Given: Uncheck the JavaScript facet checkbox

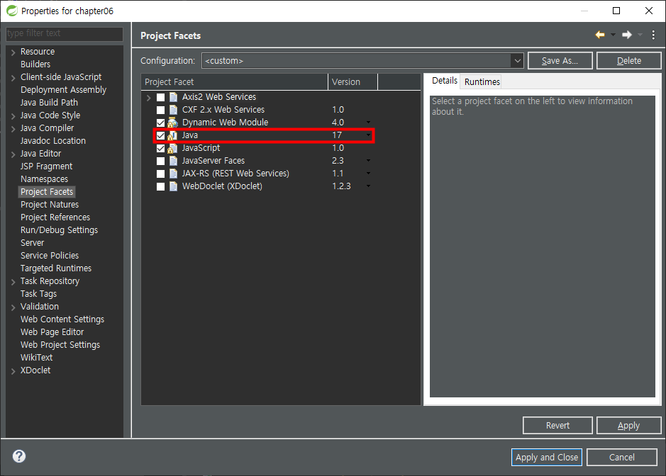Looking at the screenshot, I should tap(160, 149).
